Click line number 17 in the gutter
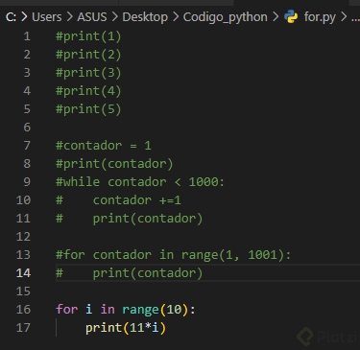Viewport: 360px width, 350px height. [x=23, y=328]
